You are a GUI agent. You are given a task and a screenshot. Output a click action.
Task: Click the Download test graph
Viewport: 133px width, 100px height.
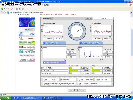[x=53, y=30]
